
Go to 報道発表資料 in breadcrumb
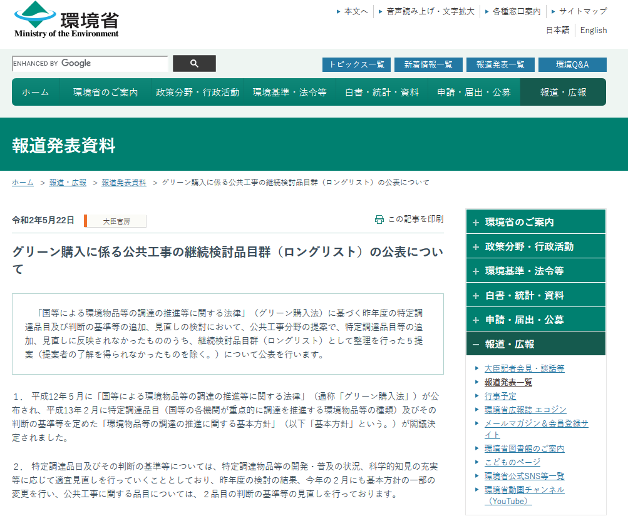[x=124, y=183]
